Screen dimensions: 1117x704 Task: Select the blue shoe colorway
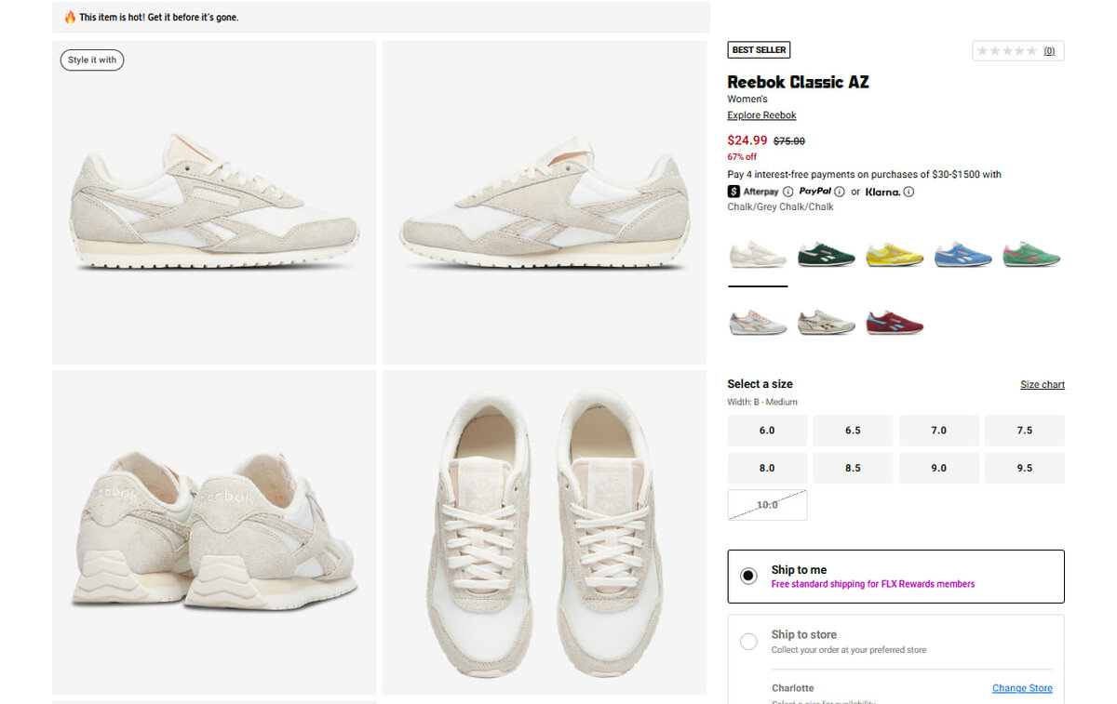coord(962,255)
